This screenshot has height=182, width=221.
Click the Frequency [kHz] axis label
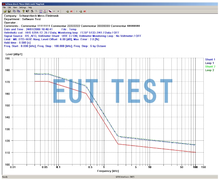pyautogui.click(x=108, y=171)
